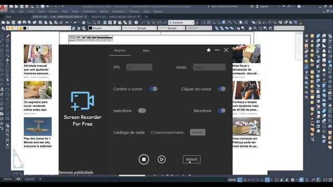Click the Quick Access toolbar Save icon

pyautogui.click(x=21, y=7)
